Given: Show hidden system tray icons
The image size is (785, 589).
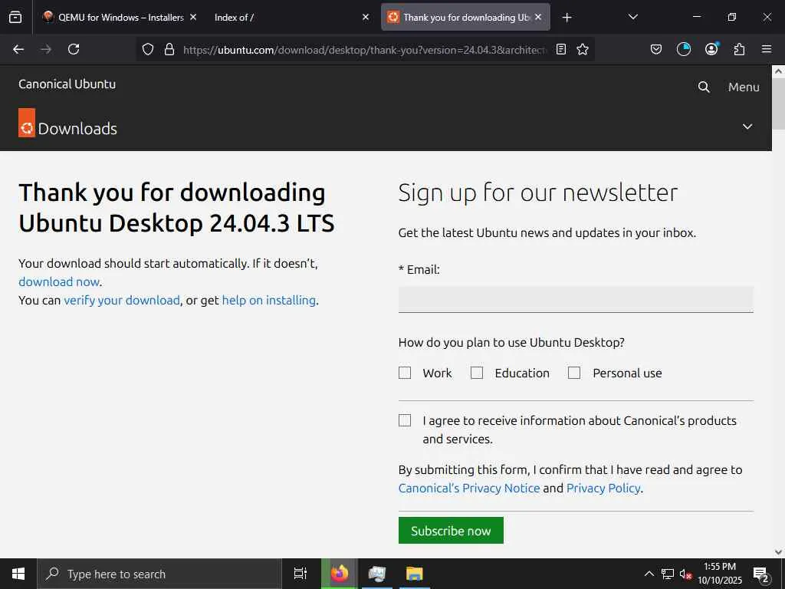Looking at the screenshot, I should click(x=649, y=574).
